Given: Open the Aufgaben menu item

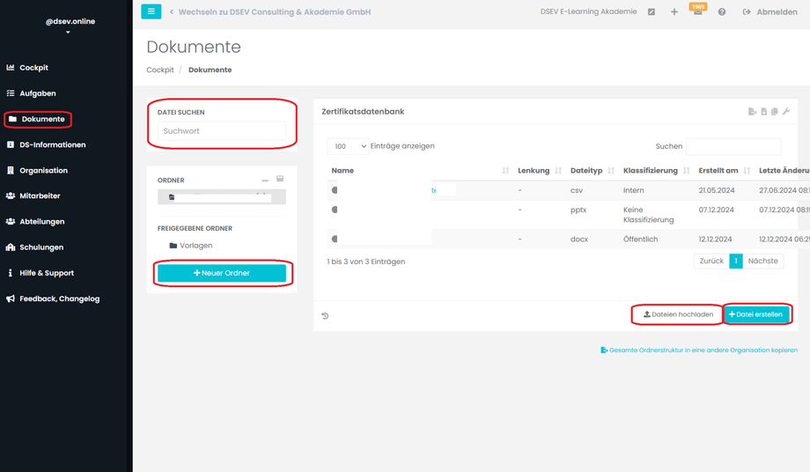Looking at the screenshot, I should pyautogui.click(x=38, y=93).
